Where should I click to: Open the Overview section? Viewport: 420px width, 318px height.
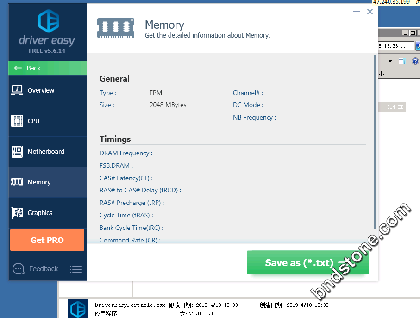point(47,90)
